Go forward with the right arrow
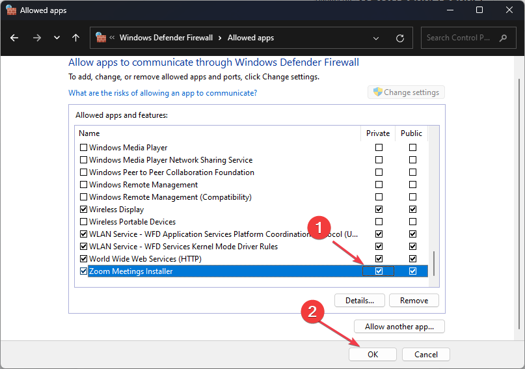This screenshot has height=369, width=525. 37,38
